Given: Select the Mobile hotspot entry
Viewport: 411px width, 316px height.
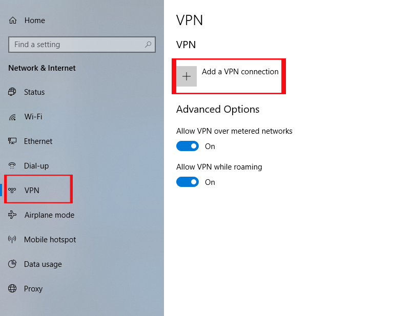Looking at the screenshot, I should coord(50,240).
